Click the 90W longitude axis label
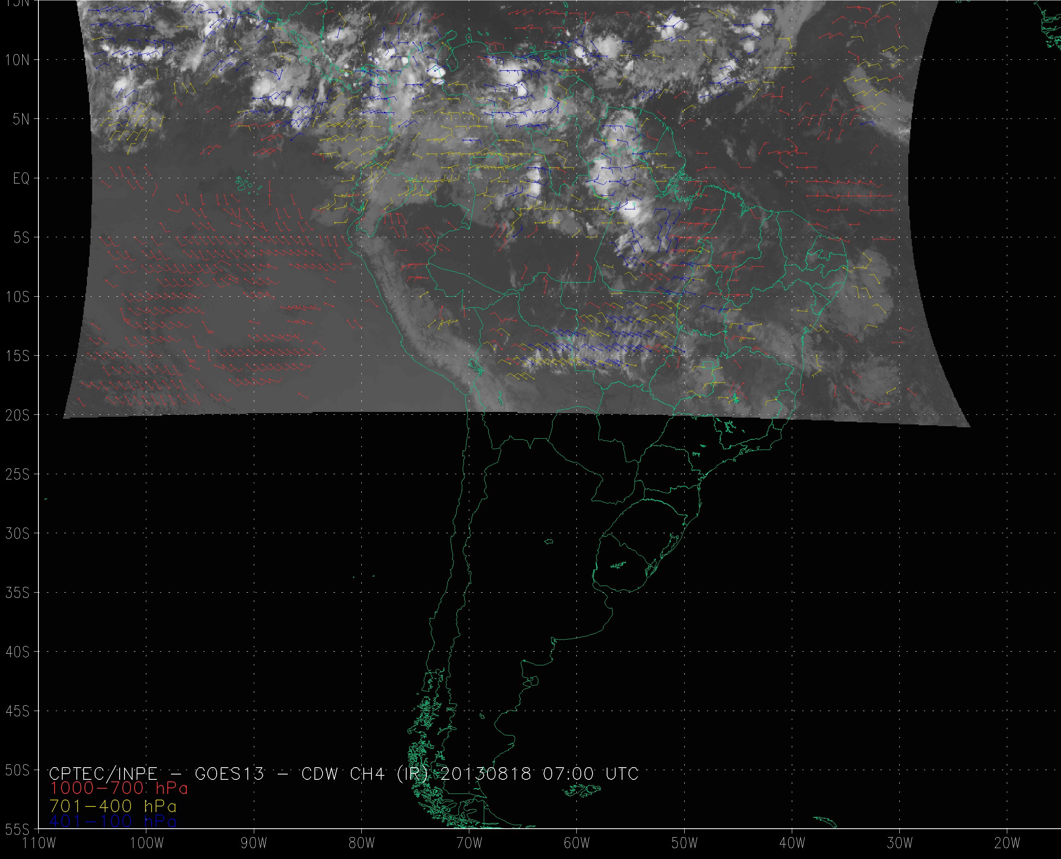The height and width of the screenshot is (859, 1061). [x=253, y=843]
